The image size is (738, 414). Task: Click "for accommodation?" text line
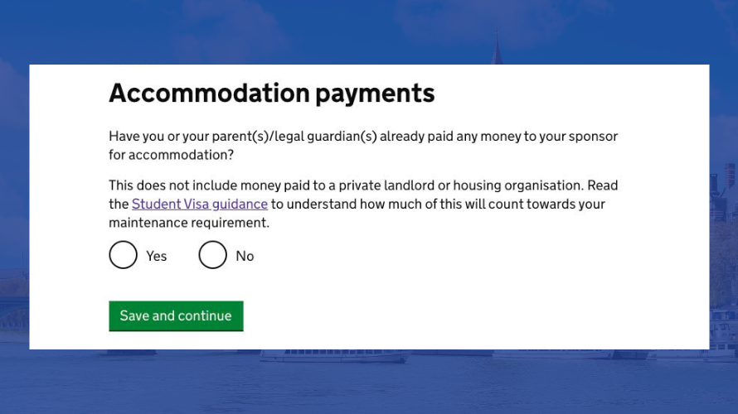click(x=172, y=155)
